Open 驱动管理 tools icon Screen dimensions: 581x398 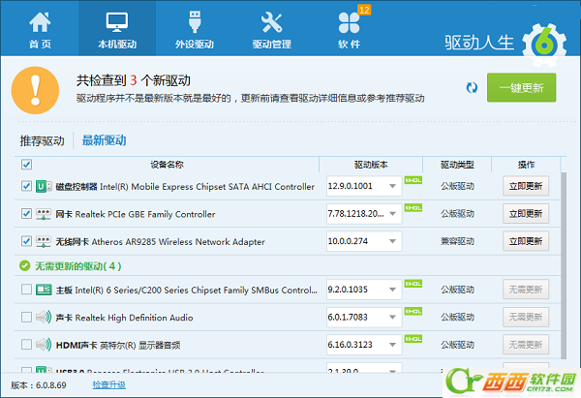[x=271, y=28]
